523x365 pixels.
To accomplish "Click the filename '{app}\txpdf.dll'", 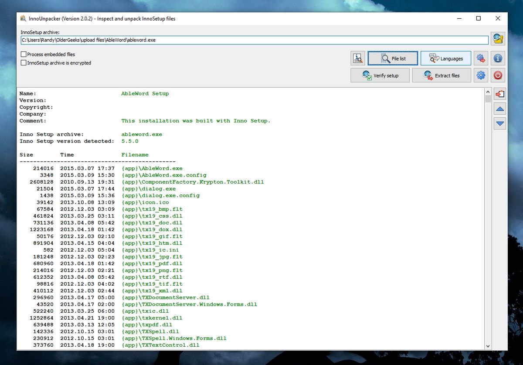I will click(x=147, y=325).
